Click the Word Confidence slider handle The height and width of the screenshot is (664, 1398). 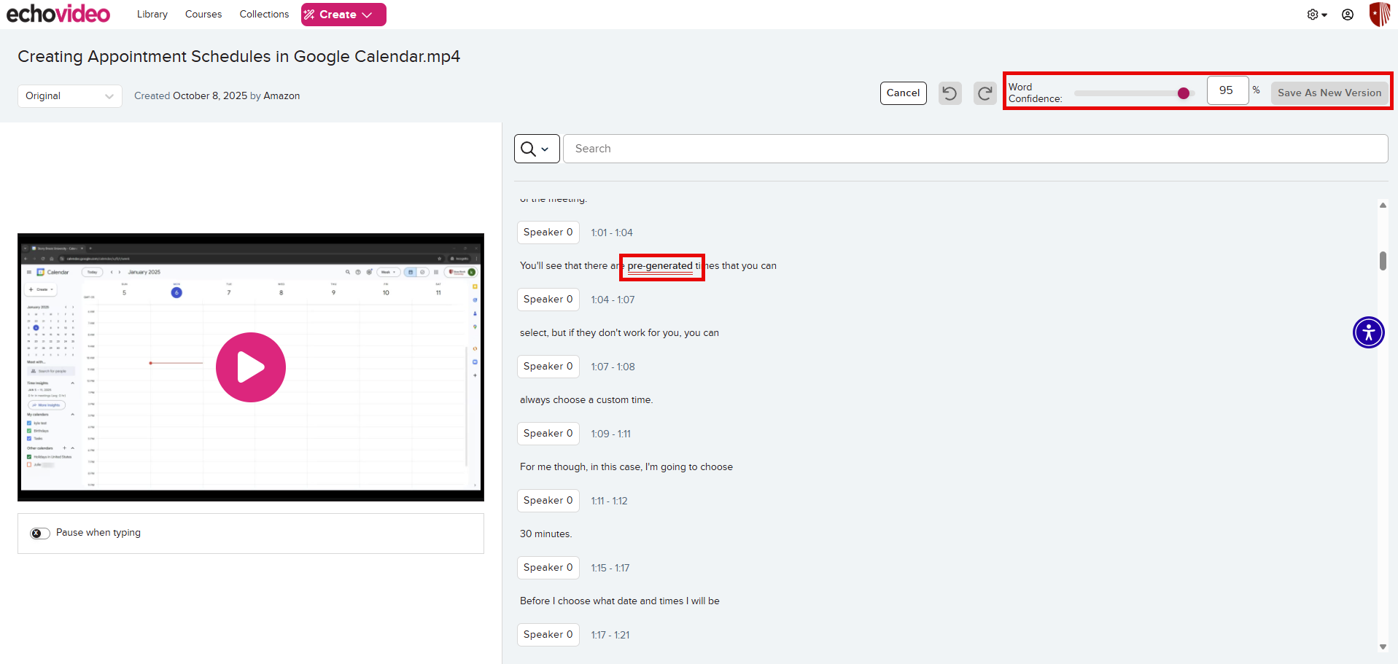[1183, 93]
